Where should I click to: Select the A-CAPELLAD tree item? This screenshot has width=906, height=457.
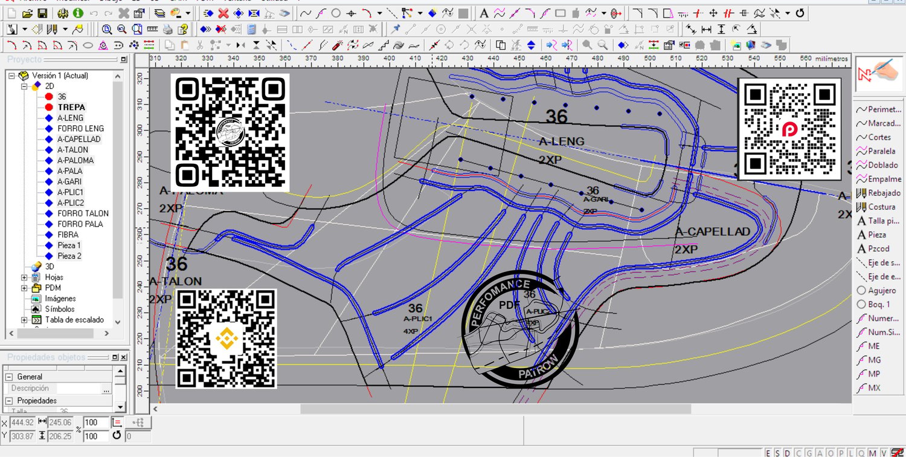coord(79,139)
